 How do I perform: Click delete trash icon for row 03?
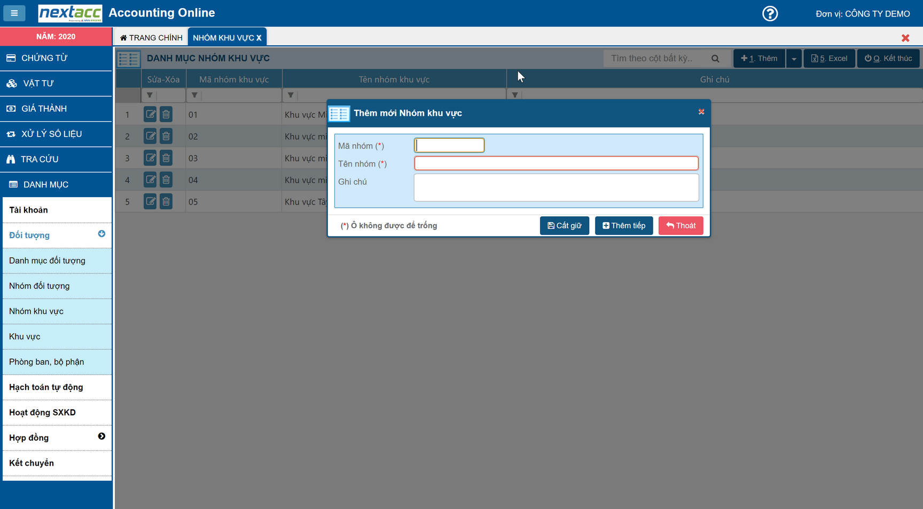click(x=166, y=158)
